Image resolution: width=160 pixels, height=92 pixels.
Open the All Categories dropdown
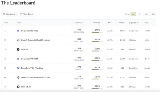pyautogui.click(x=9, y=14)
